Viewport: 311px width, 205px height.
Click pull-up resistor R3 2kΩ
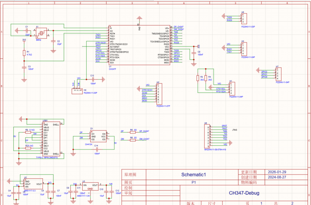198,78
